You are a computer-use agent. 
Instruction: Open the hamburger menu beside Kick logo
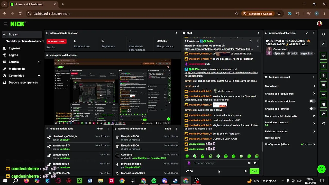[x=5, y=24]
